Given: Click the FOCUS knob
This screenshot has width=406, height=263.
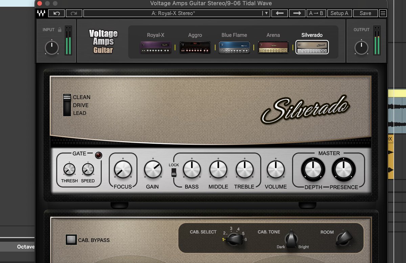Looking at the screenshot, I should pyautogui.click(x=123, y=169).
